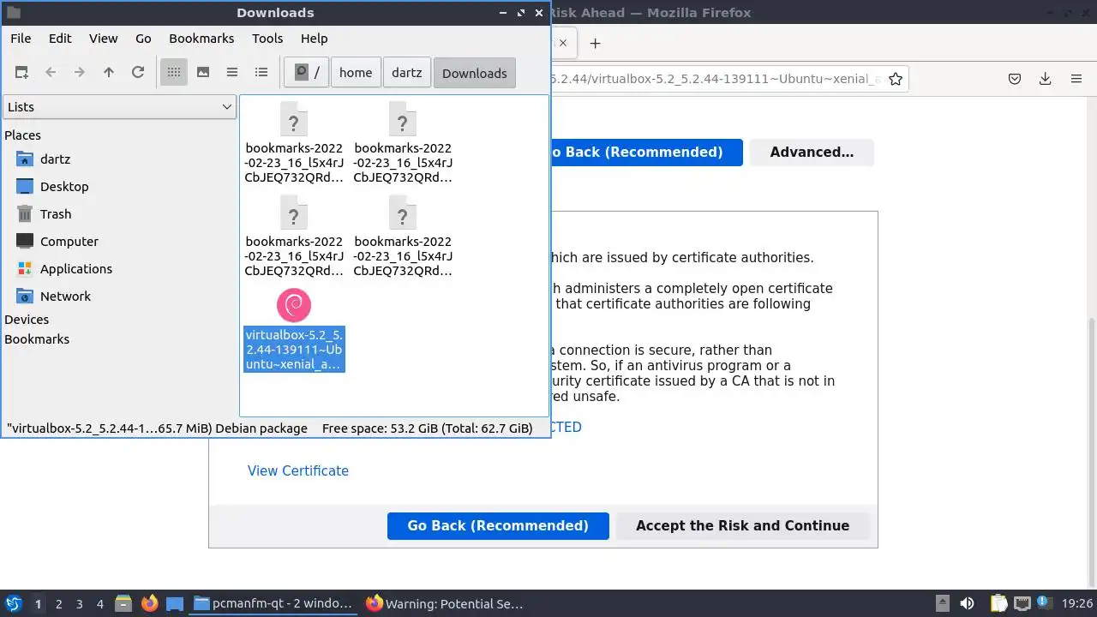Open the Firefox downloads panel
Viewport: 1097px width, 617px height.
(x=1045, y=79)
